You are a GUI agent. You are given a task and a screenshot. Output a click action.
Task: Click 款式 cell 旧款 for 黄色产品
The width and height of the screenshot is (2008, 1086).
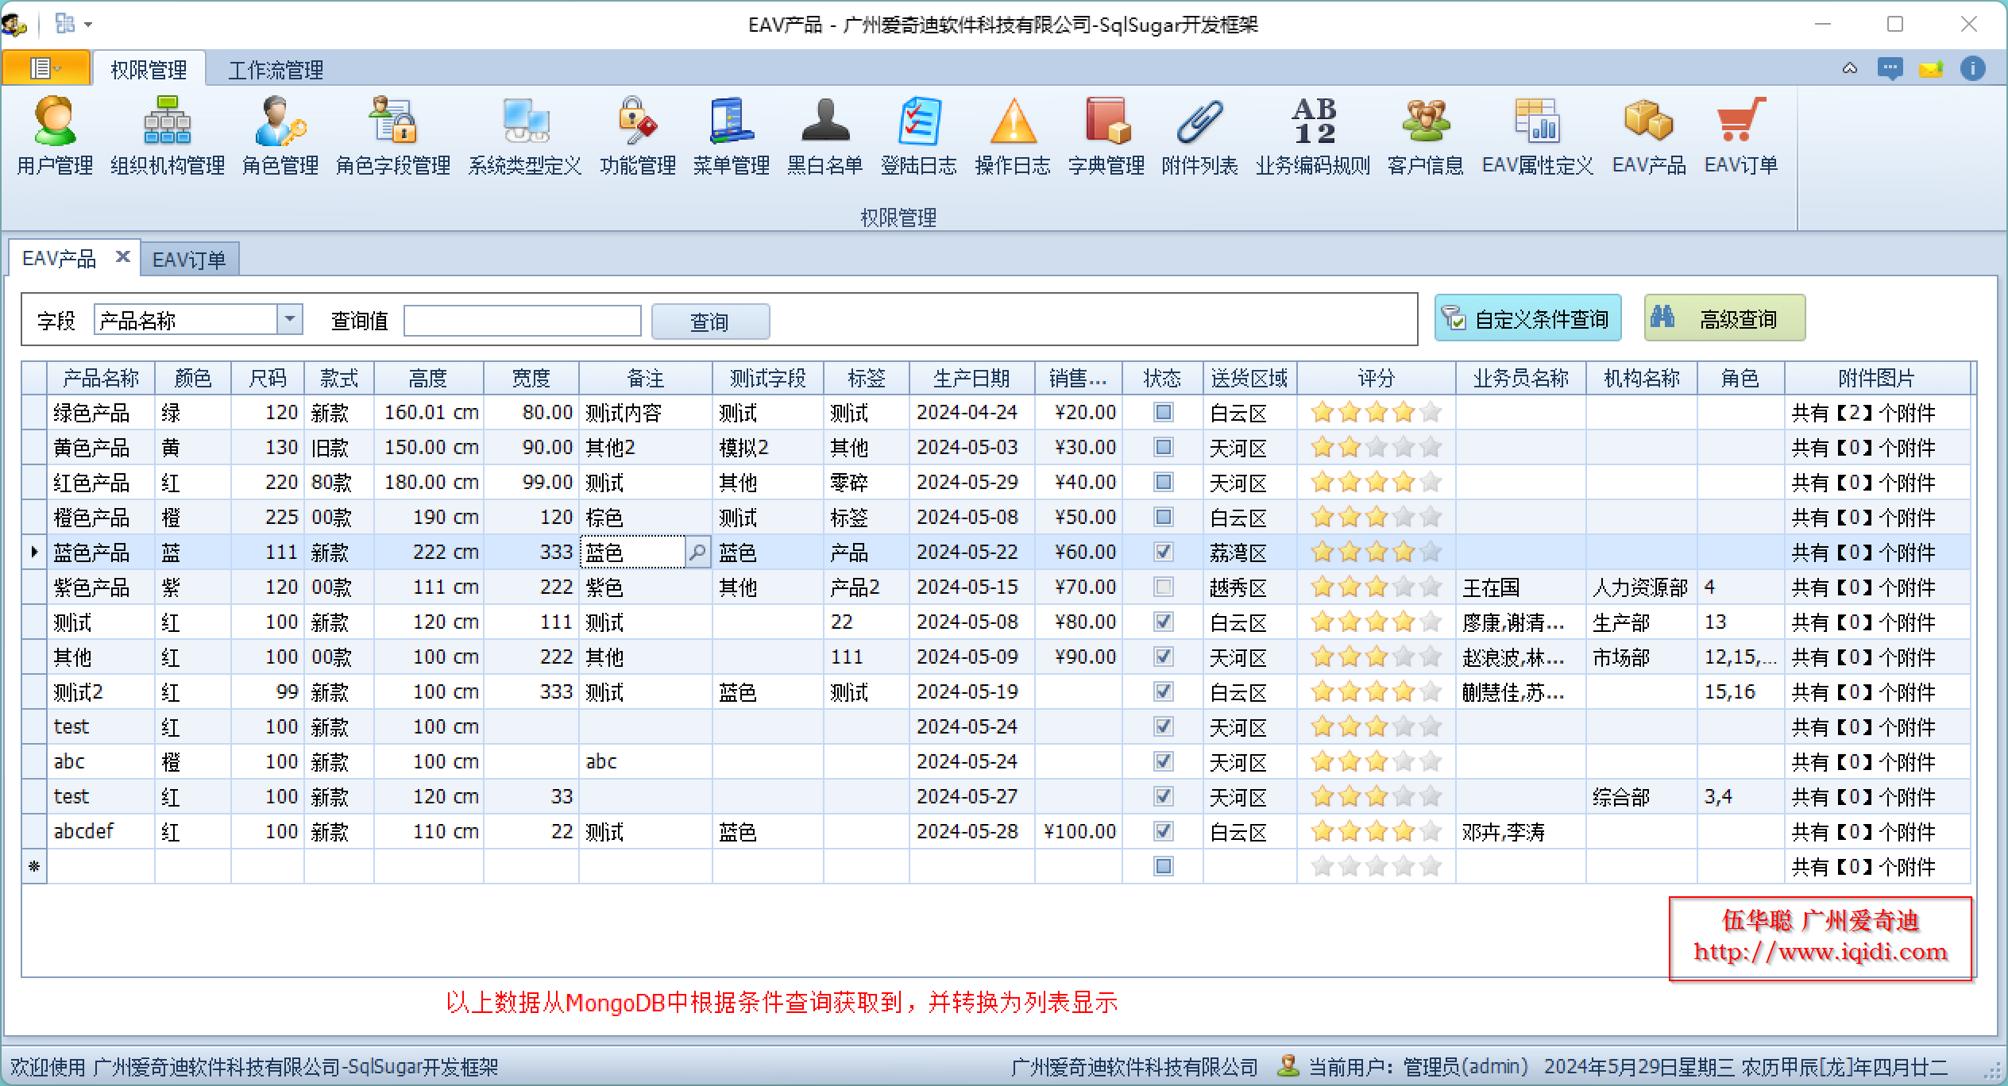click(x=338, y=447)
